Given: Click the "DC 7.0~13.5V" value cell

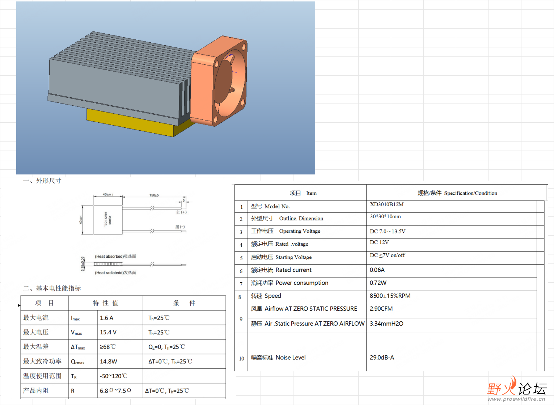Looking at the screenshot, I should (452, 232).
